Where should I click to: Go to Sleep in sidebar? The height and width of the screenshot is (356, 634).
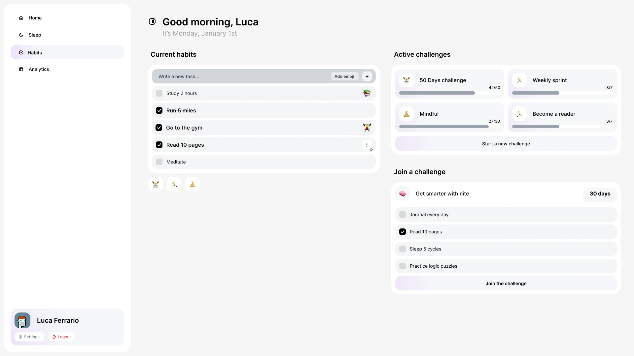pyautogui.click(x=35, y=35)
